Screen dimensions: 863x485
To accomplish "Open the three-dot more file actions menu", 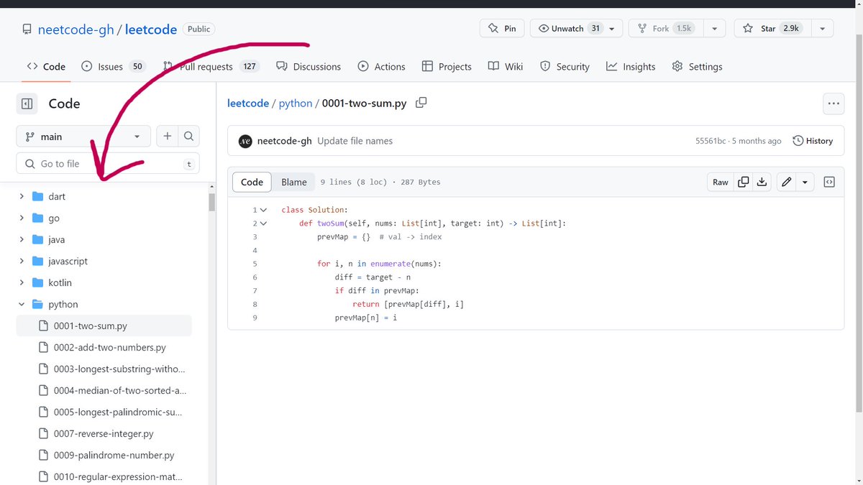I will [x=834, y=103].
